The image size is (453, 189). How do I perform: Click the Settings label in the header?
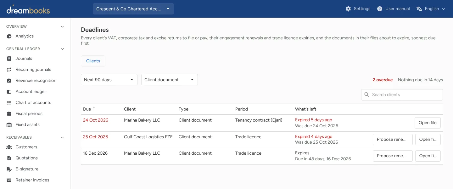(x=362, y=9)
